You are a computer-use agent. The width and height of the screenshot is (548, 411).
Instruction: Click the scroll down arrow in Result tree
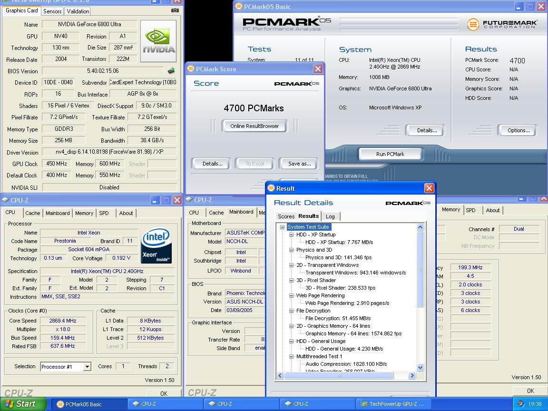421,367
